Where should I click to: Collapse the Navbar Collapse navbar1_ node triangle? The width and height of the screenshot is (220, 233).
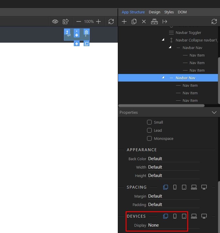[163, 39]
